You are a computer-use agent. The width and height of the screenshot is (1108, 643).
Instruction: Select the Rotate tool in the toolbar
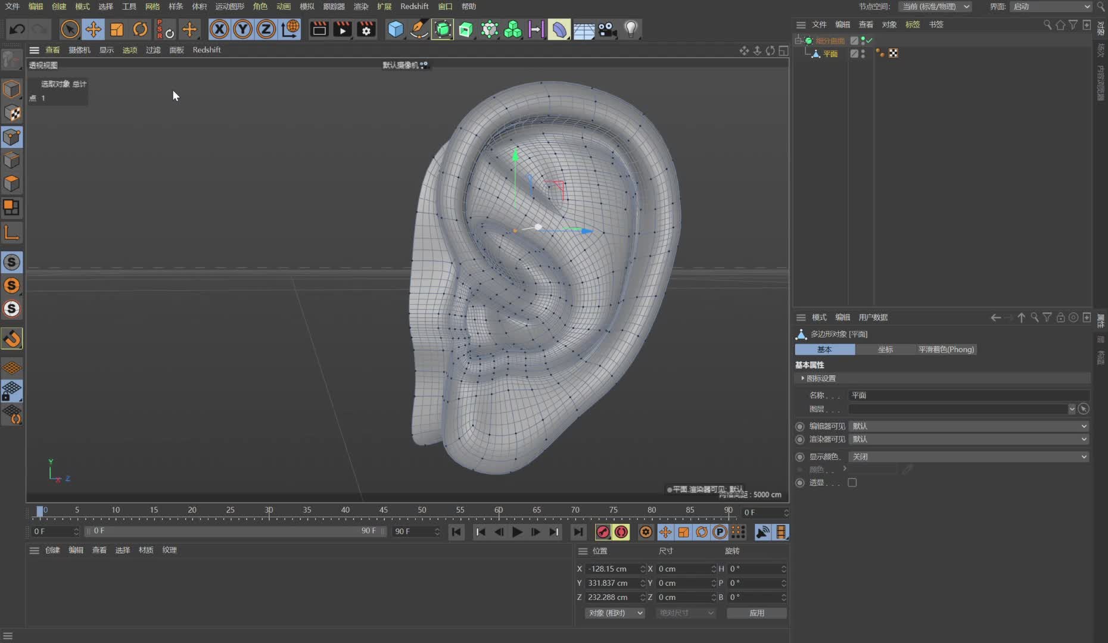pyautogui.click(x=140, y=29)
